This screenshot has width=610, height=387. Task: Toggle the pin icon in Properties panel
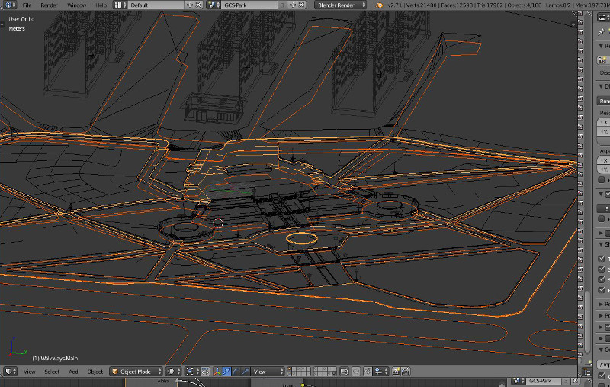pos(602,31)
